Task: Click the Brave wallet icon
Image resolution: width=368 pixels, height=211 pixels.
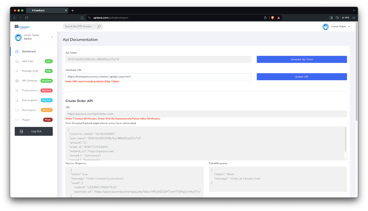Action: [x=337, y=18]
